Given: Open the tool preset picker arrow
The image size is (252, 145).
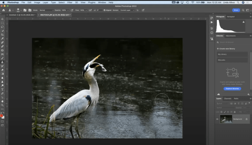Looking at the screenshot, I should pyautogui.click(x=13, y=10).
